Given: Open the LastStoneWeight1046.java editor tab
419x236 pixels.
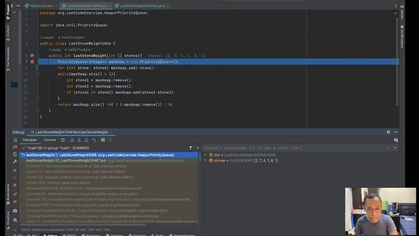Looking at the screenshot, I should click(x=86, y=6).
